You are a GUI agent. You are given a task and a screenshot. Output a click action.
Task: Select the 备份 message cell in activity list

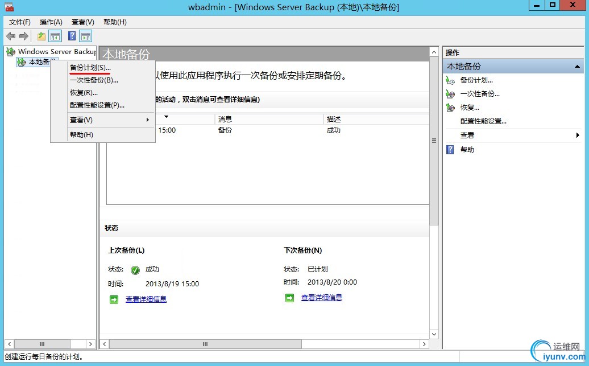tap(225, 130)
